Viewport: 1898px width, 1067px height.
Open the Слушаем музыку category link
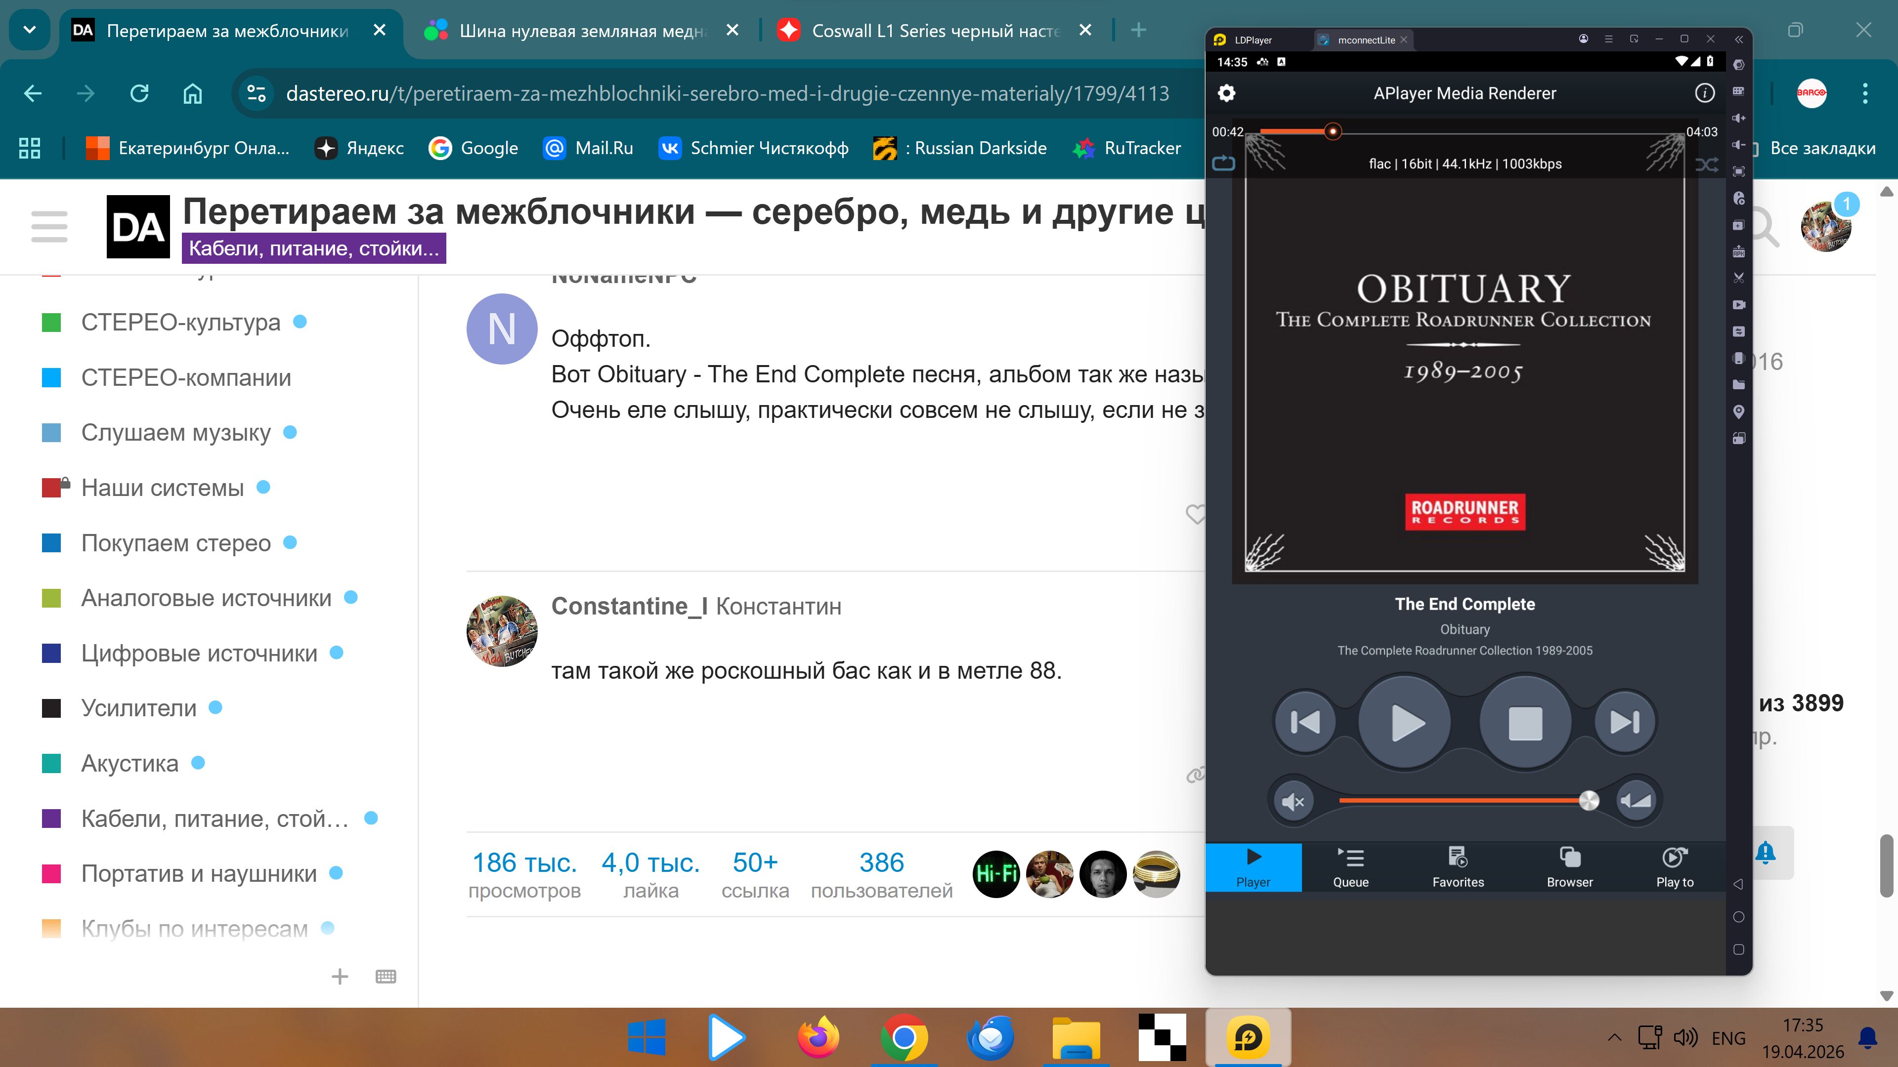coord(176,432)
